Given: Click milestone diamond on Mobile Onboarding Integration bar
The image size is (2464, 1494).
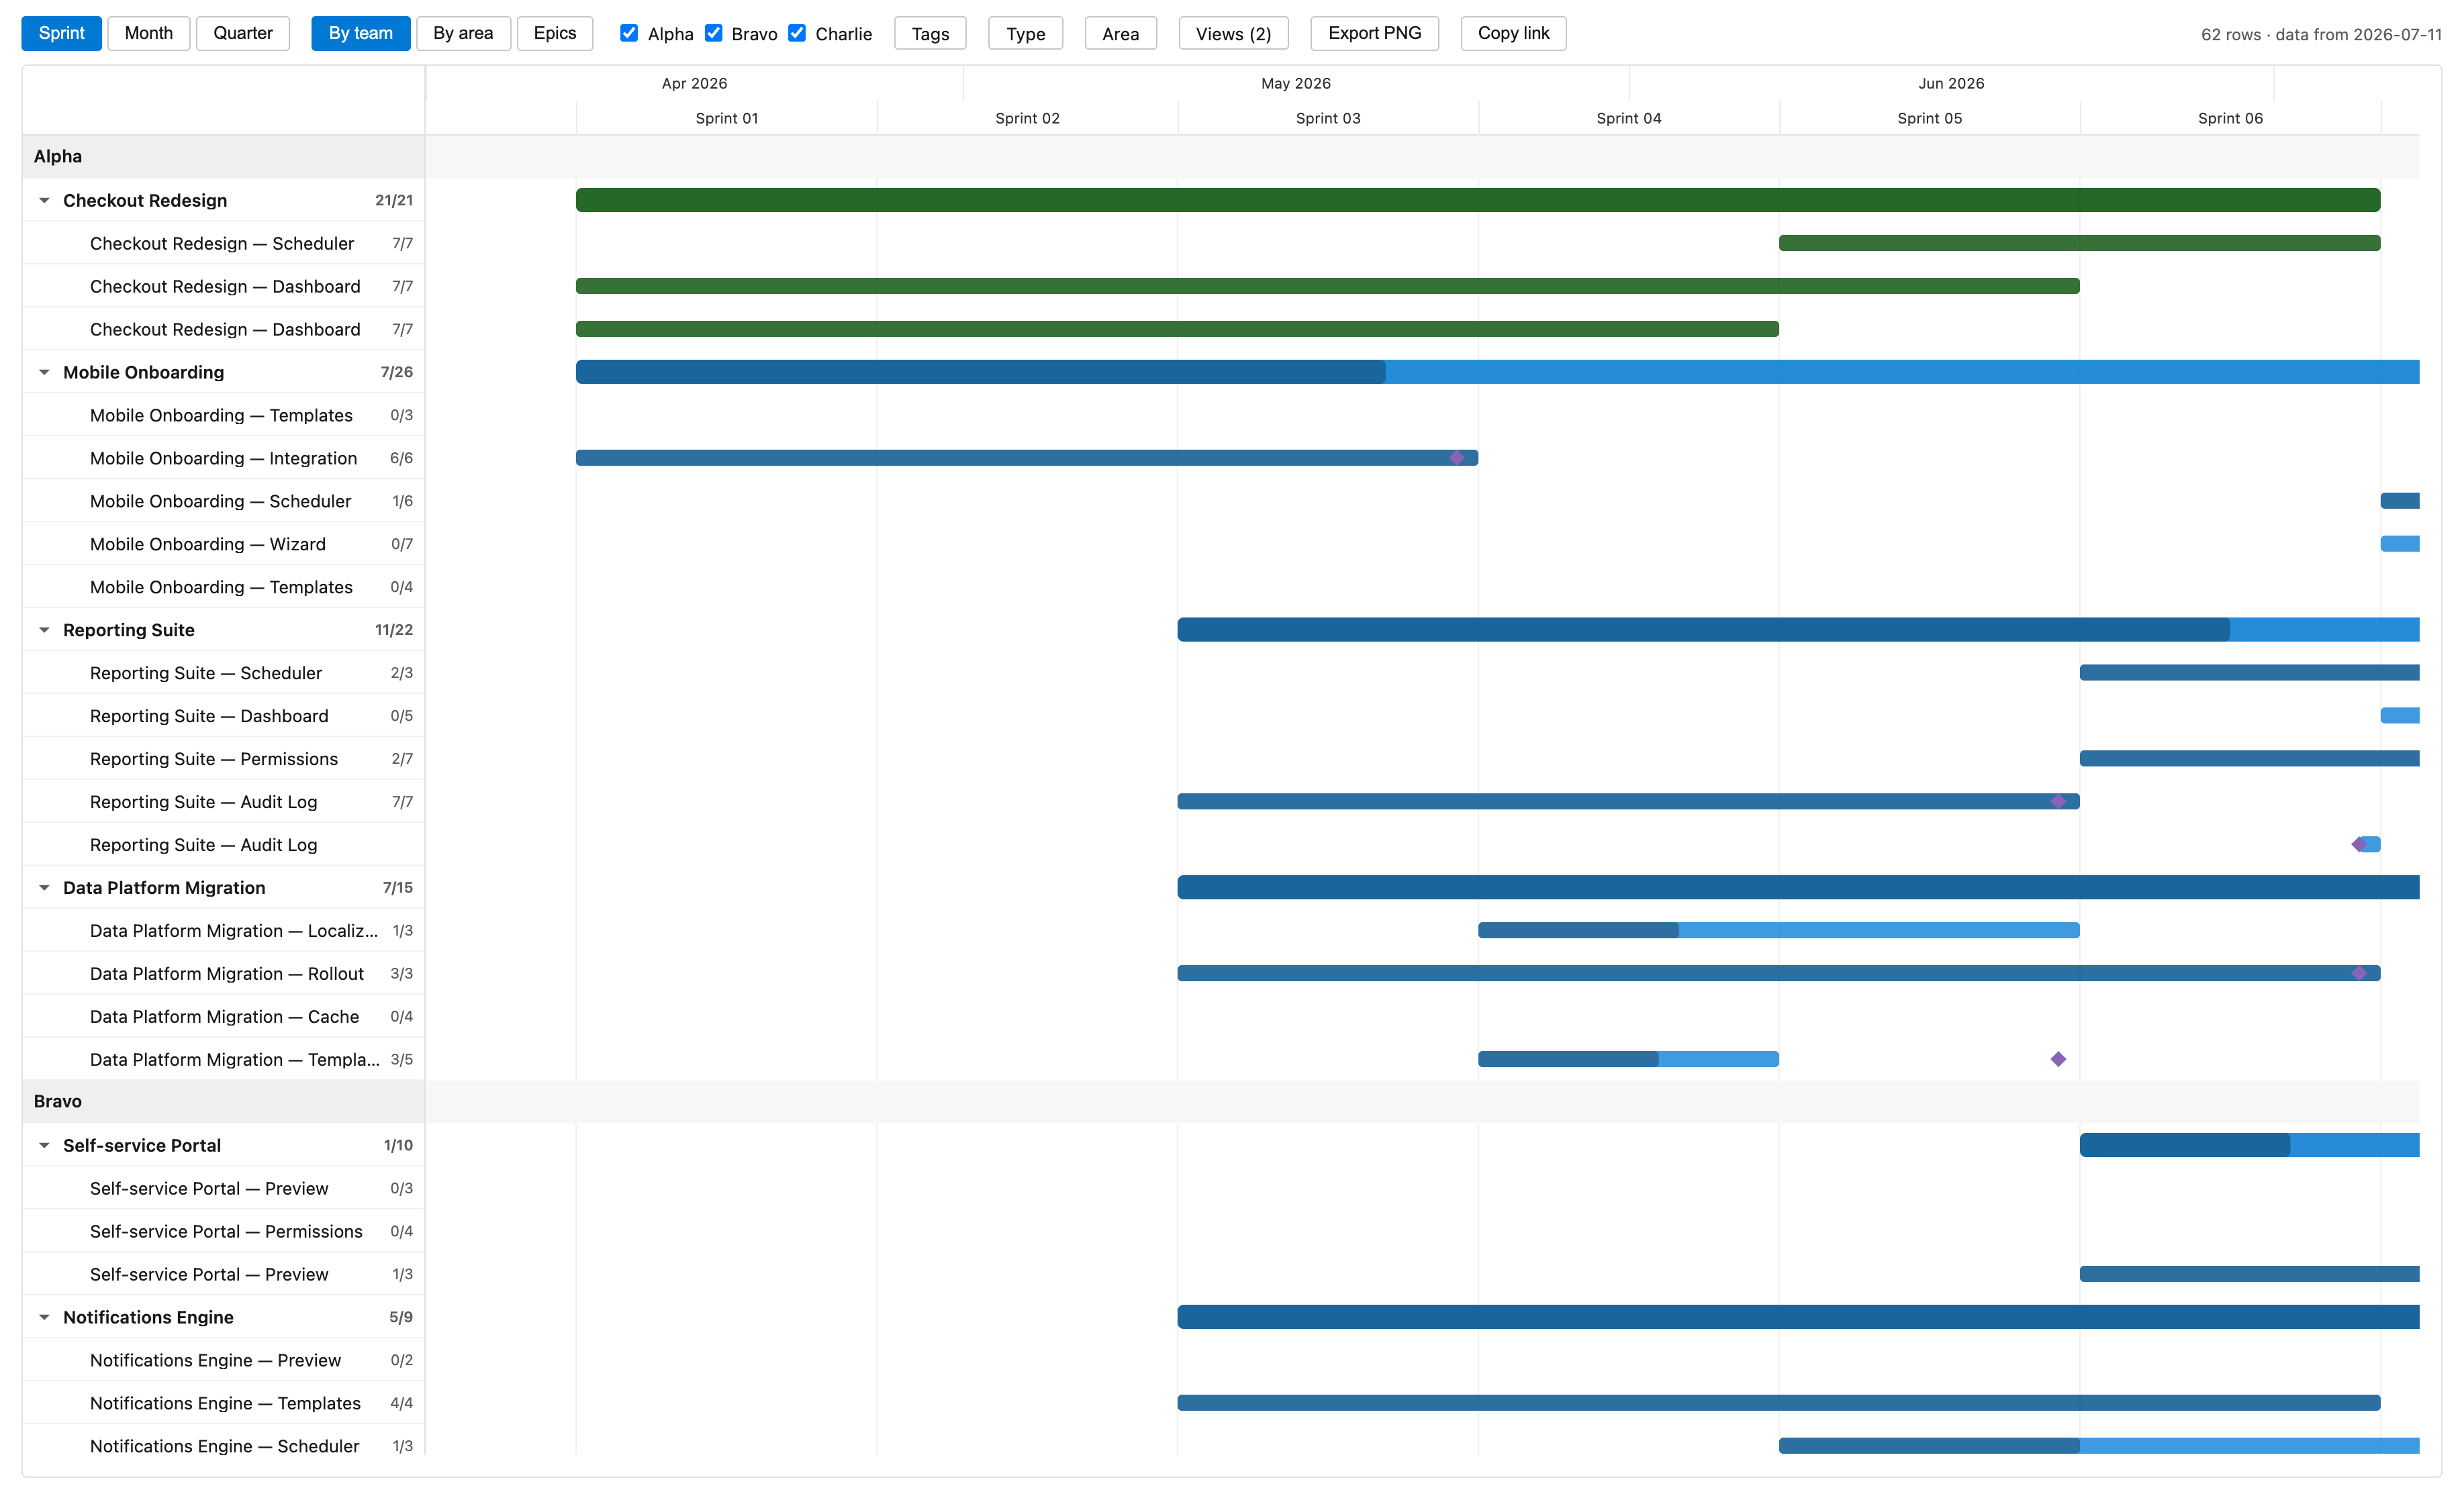Looking at the screenshot, I should point(1457,458).
